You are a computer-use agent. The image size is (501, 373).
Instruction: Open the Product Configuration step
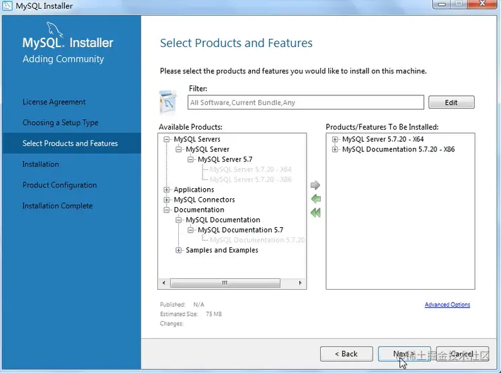tap(59, 185)
